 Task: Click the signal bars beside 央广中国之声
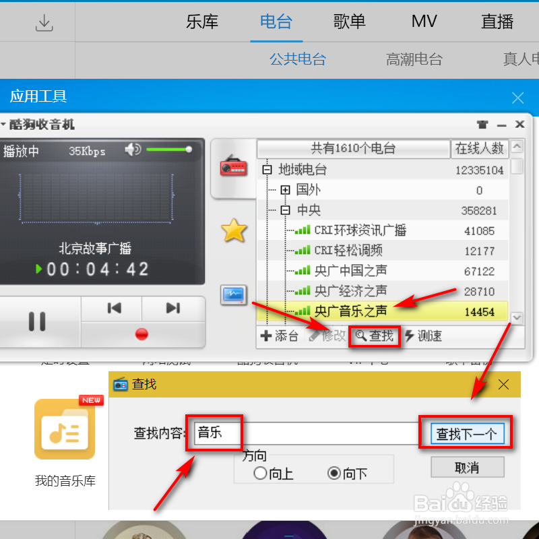point(303,270)
